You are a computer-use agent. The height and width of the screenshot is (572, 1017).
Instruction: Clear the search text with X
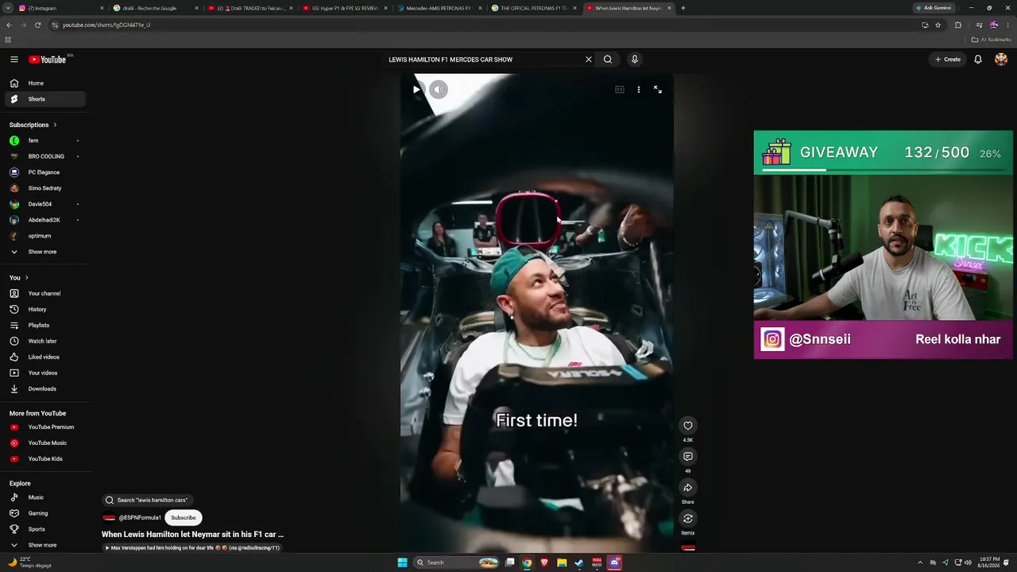coord(589,60)
